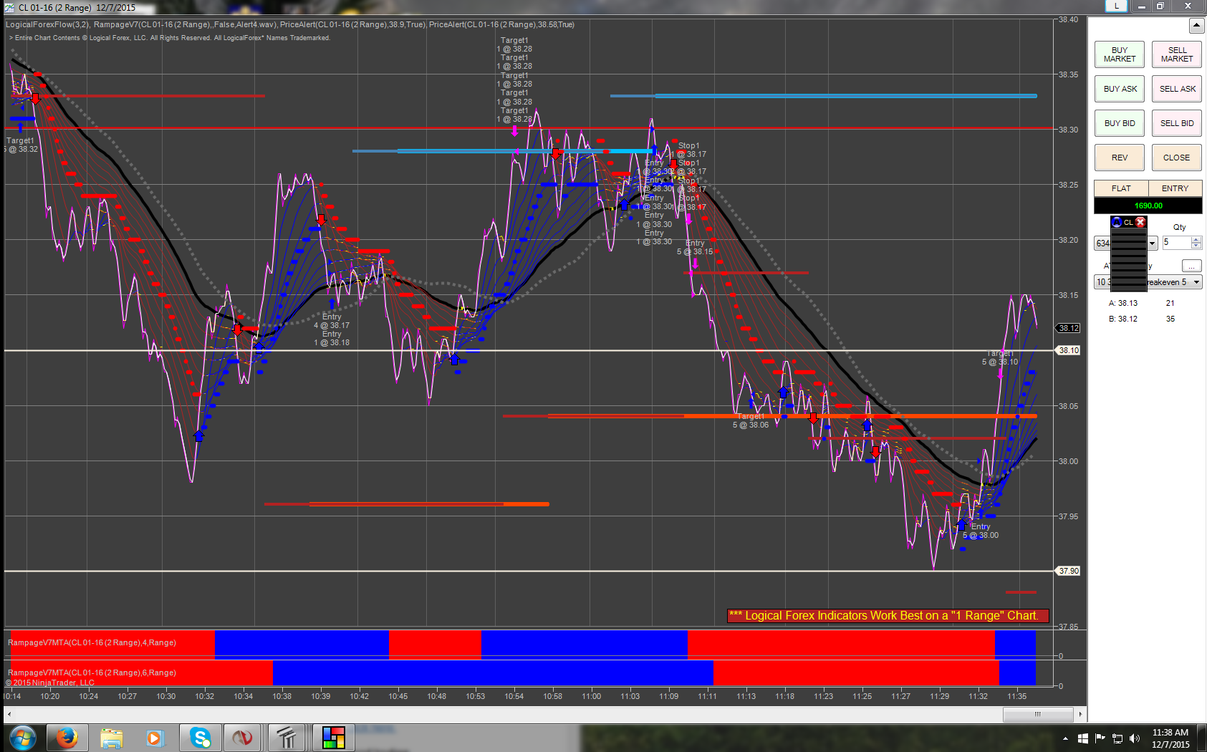Open the colorful squares taskbar icon

[333, 738]
